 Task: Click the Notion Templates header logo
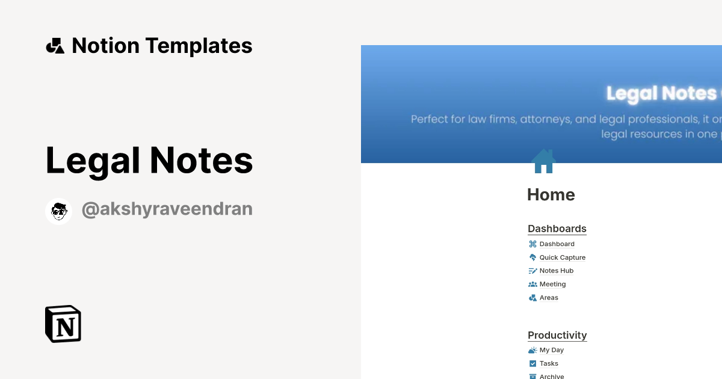click(x=55, y=45)
